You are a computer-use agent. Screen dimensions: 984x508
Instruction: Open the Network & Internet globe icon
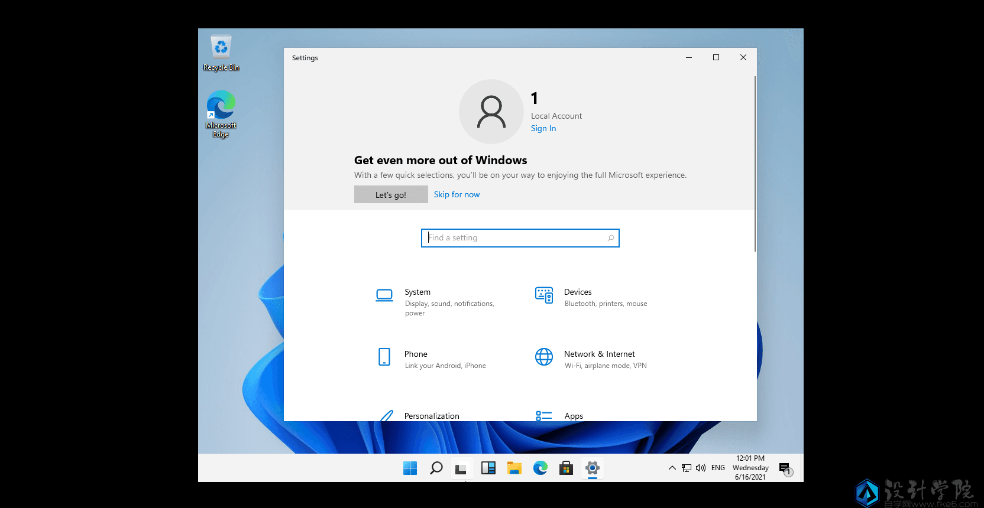pos(544,357)
